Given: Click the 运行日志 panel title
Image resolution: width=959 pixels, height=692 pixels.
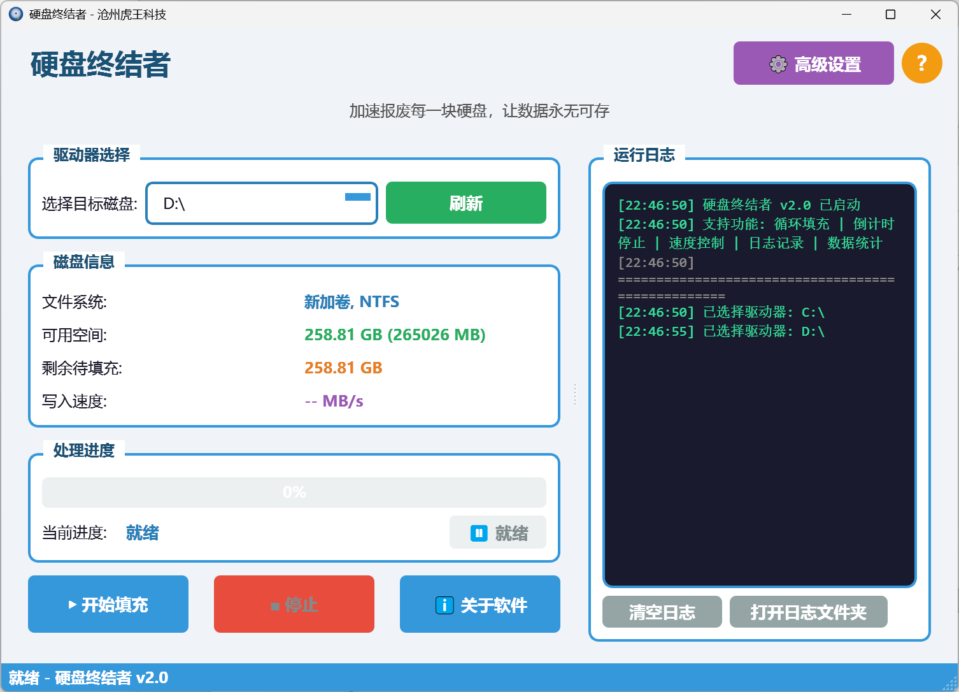Looking at the screenshot, I should 644,155.
